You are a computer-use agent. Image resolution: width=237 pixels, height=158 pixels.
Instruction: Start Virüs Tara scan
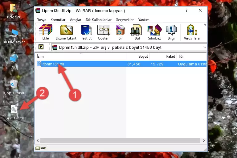pos(192,32)
